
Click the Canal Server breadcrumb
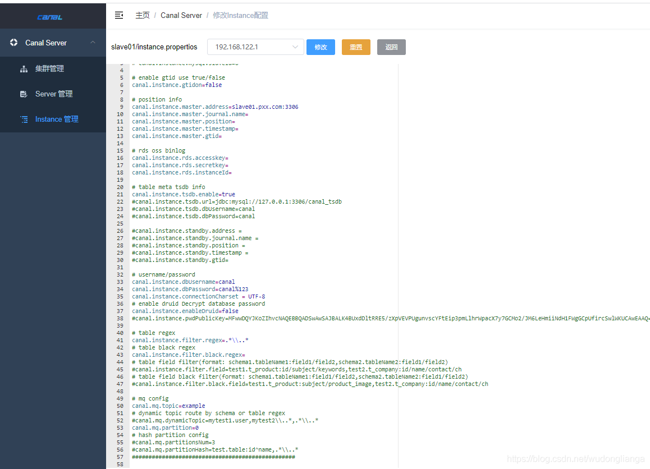tap(181, 15)
